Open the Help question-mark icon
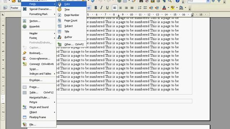Viewport: 230px width, 129px height. click(x=178, y=1)
